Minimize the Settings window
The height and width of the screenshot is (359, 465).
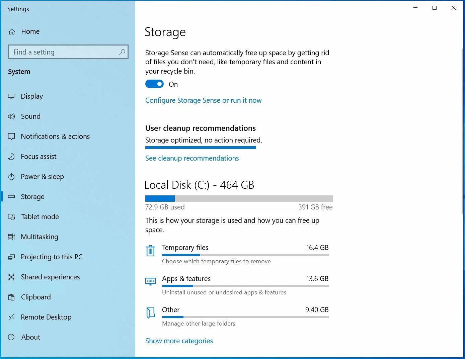pos(415,8)
